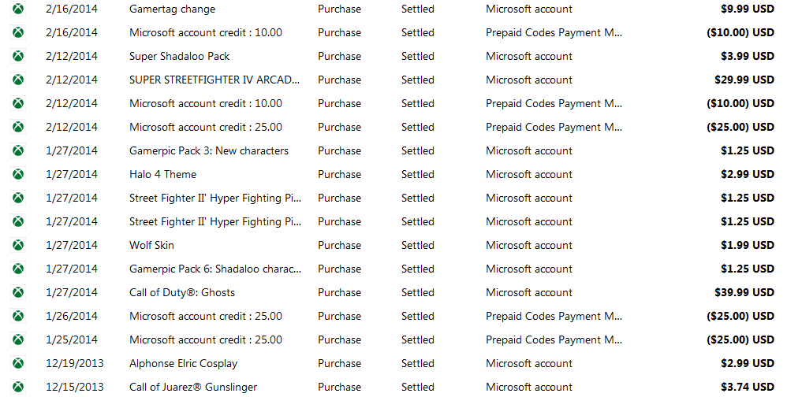The height and width of the screenshot is (397, 787).
Task: Click the Xbox icon beside Halo 4 Theme
Action: pyautogui.click(x=19, y=174)
